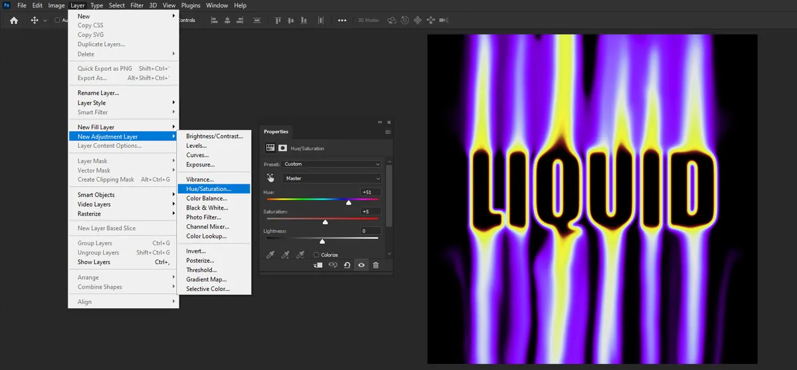Choose Hue/Saturation... from the submenu
The image size is (797, 370).
coord(215,189)
